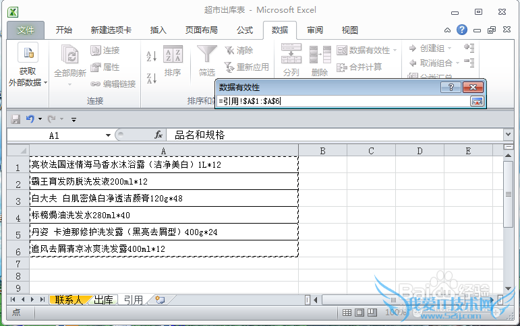Click the 编辑链接 icon
Viewport: 520px width, 326px height.
coord(96,84)
